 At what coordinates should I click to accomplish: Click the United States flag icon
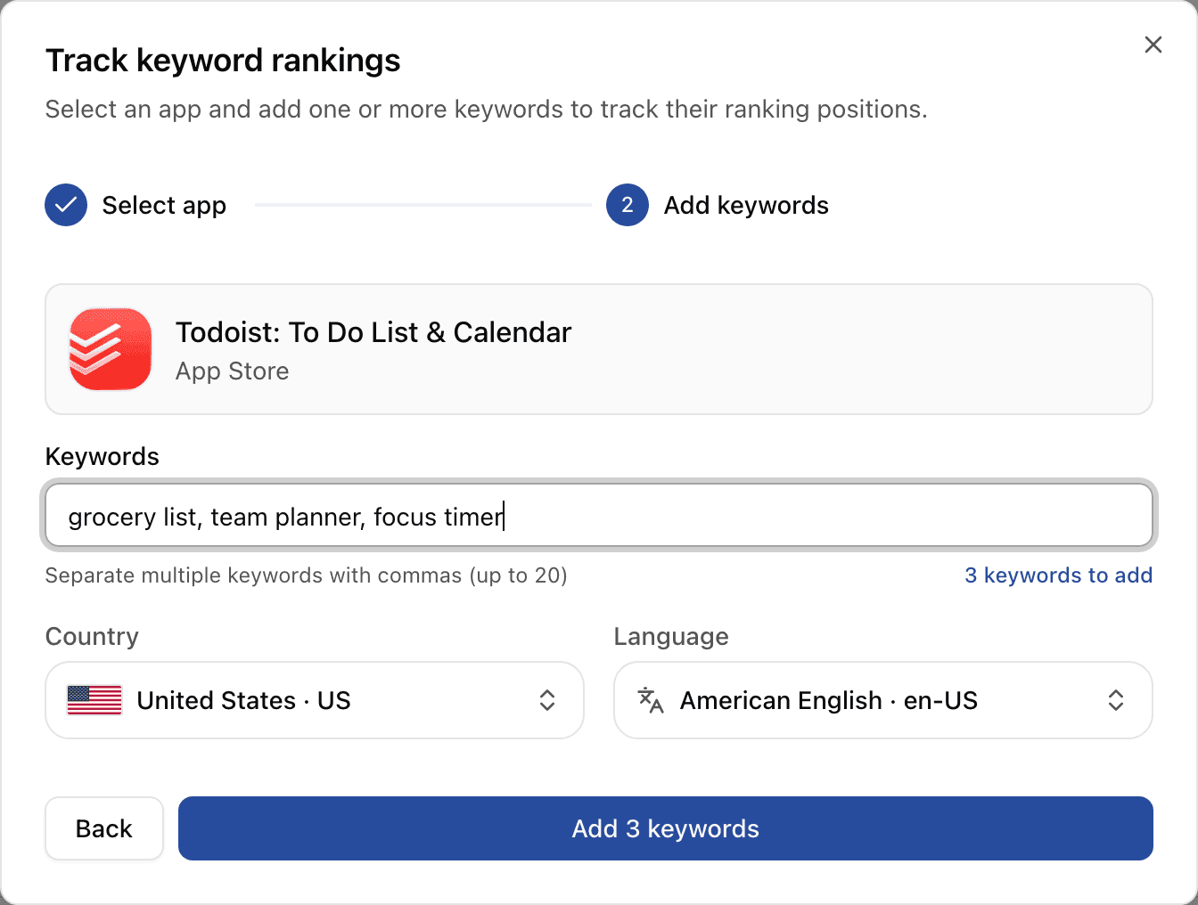pos(94,700)
